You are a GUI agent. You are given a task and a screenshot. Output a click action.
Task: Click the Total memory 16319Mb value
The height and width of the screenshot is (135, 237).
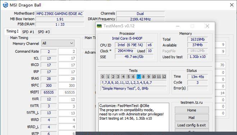[197, 39]
